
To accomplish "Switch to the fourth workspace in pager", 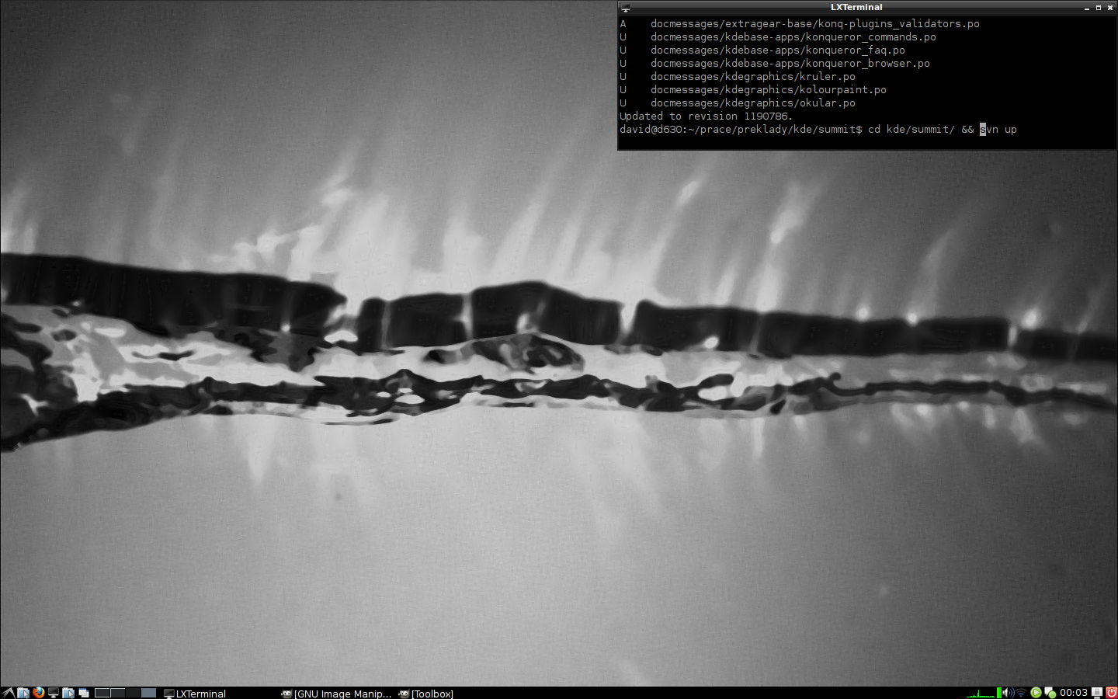I will pos(148,693).
